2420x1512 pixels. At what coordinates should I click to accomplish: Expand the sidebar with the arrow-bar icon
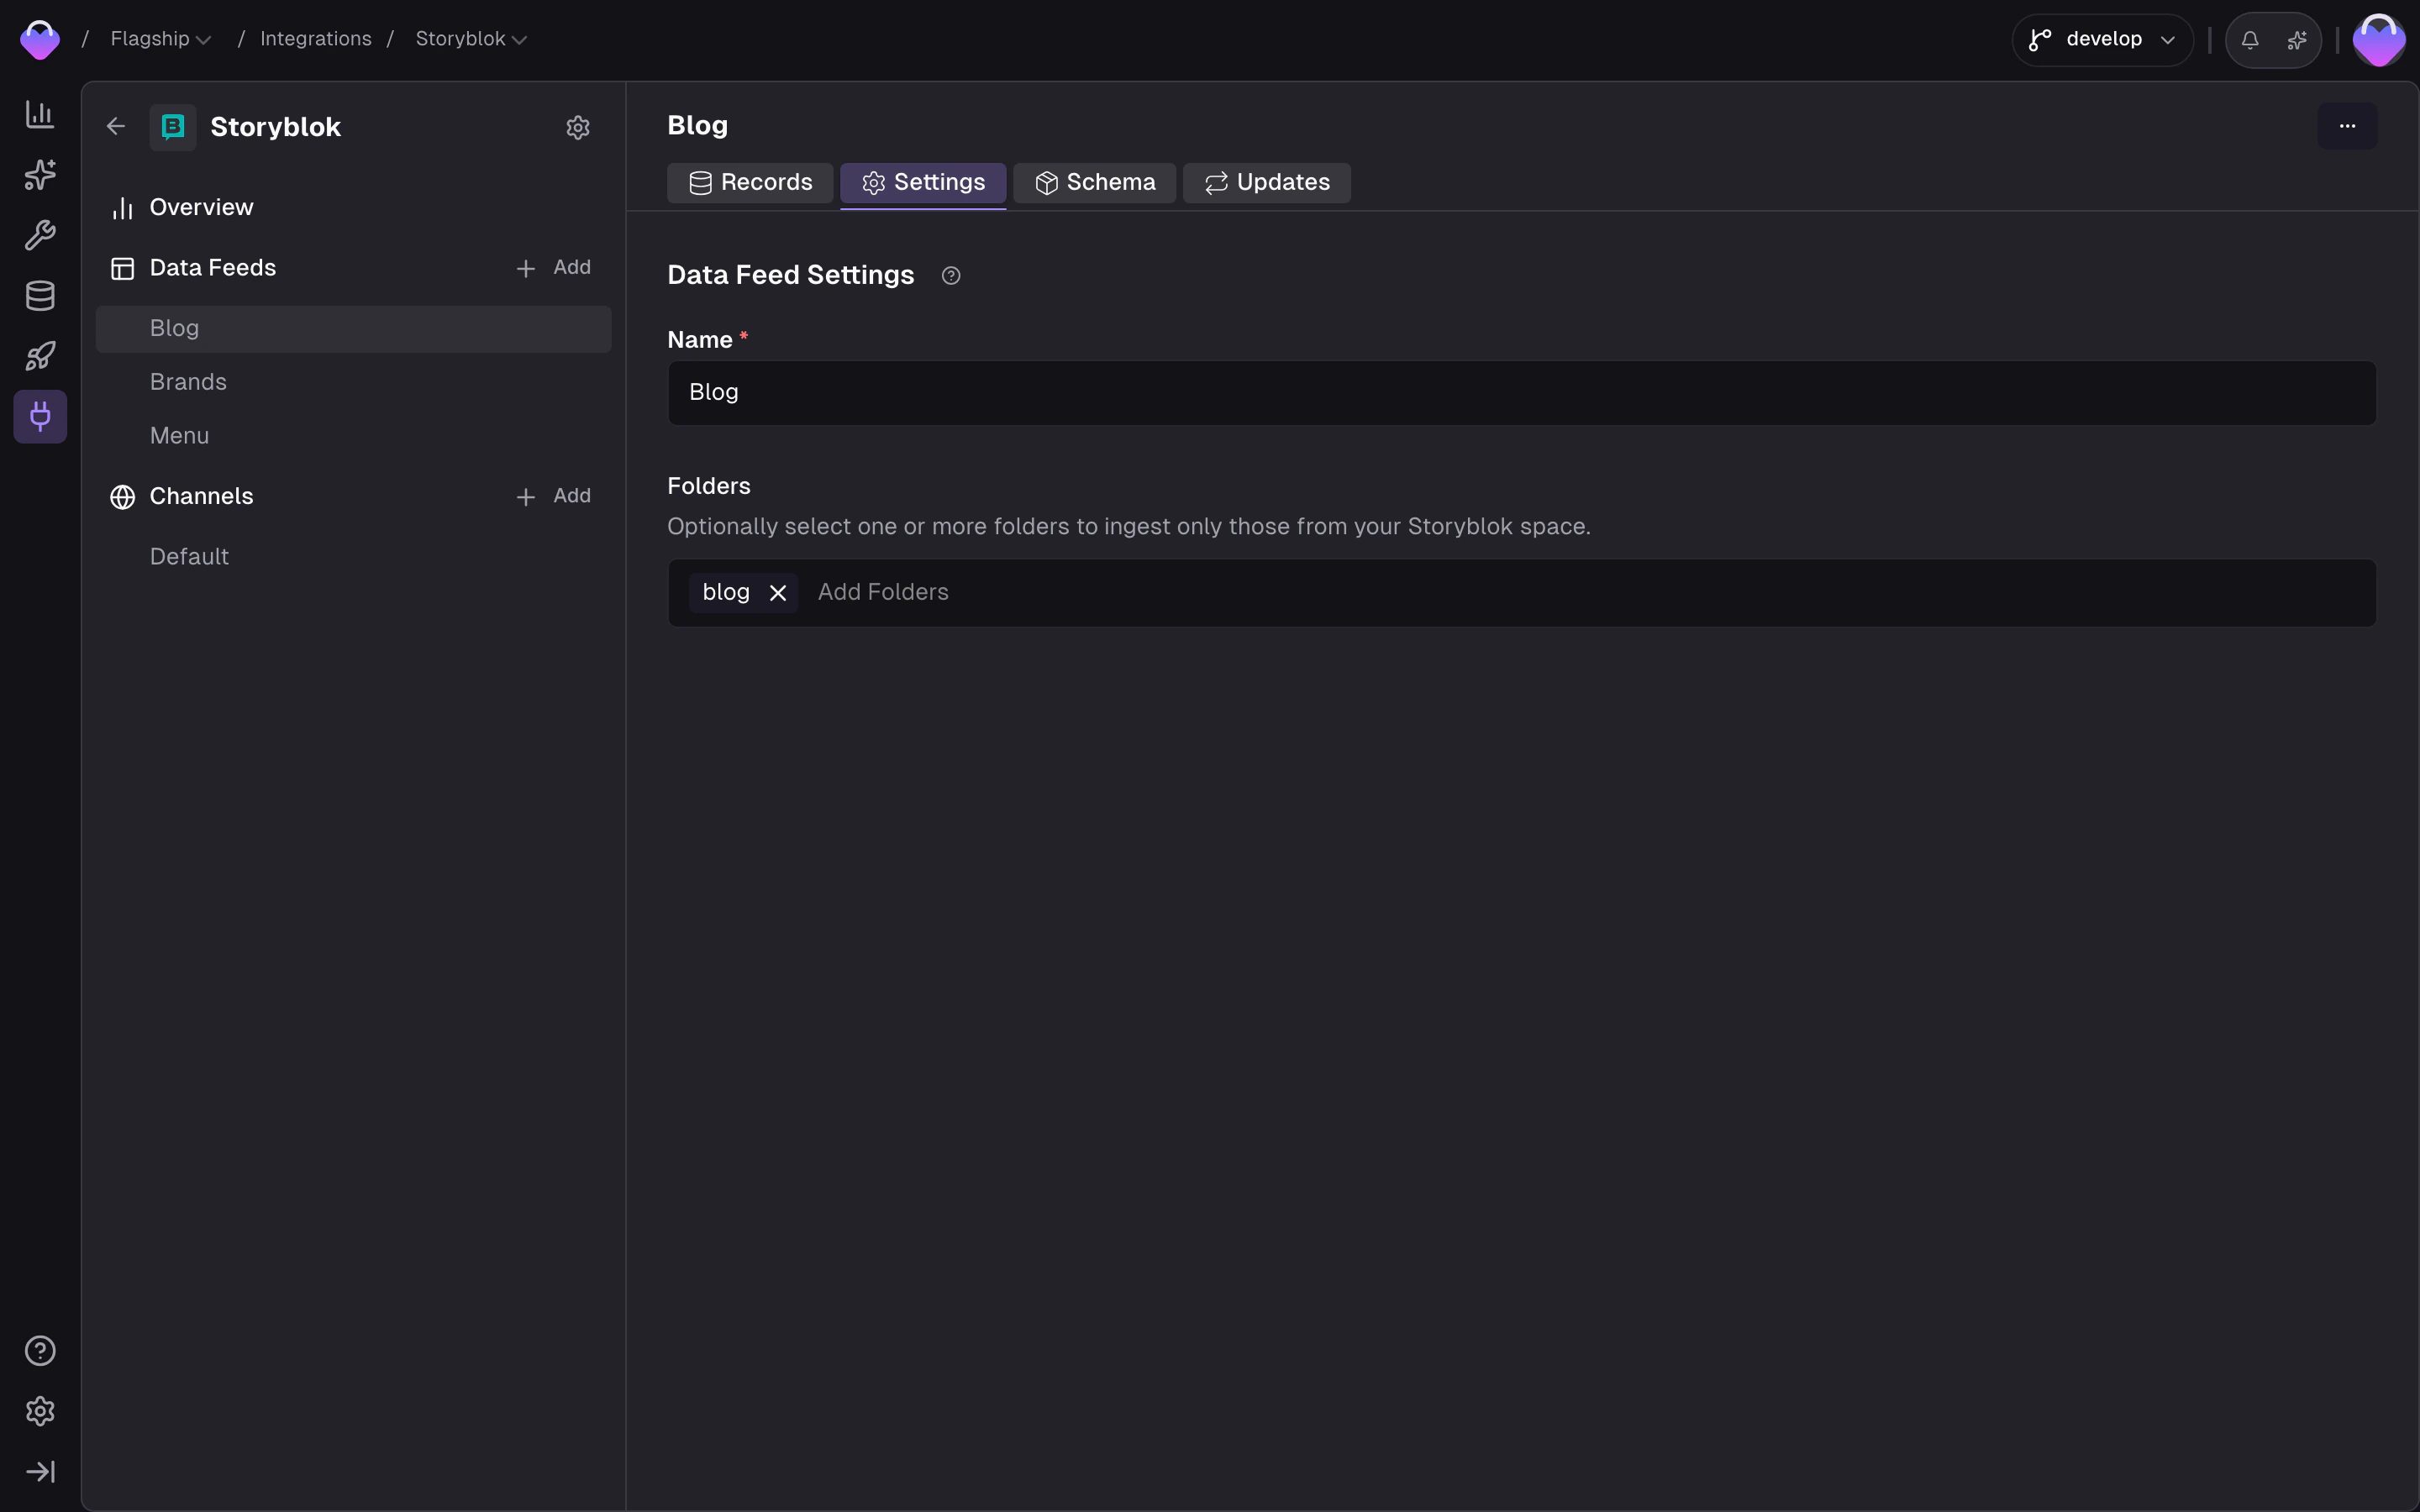(x=40, y=1472)
